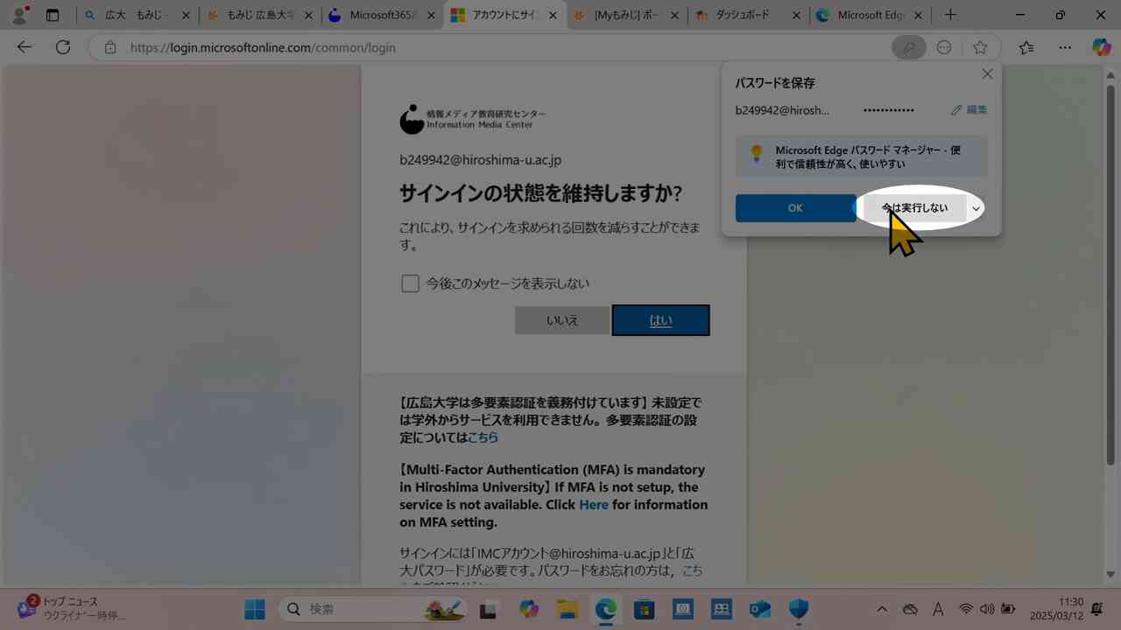This screenshot has width=1121, height=630.
Task: Switch to the もみじ 広島大学 tab
Action: (x=258, y=15)
